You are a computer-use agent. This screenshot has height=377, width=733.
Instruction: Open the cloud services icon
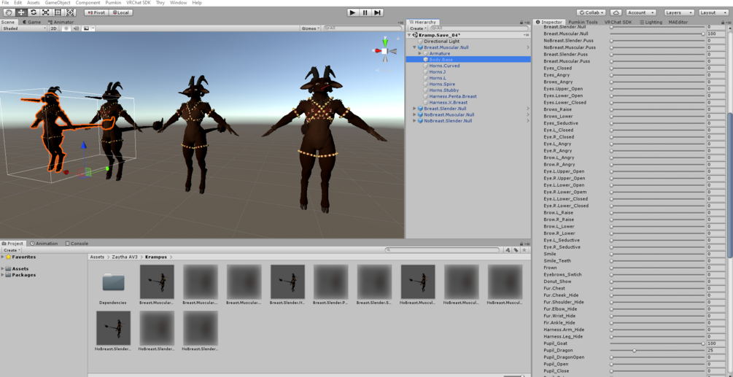[x=616, y=12]
